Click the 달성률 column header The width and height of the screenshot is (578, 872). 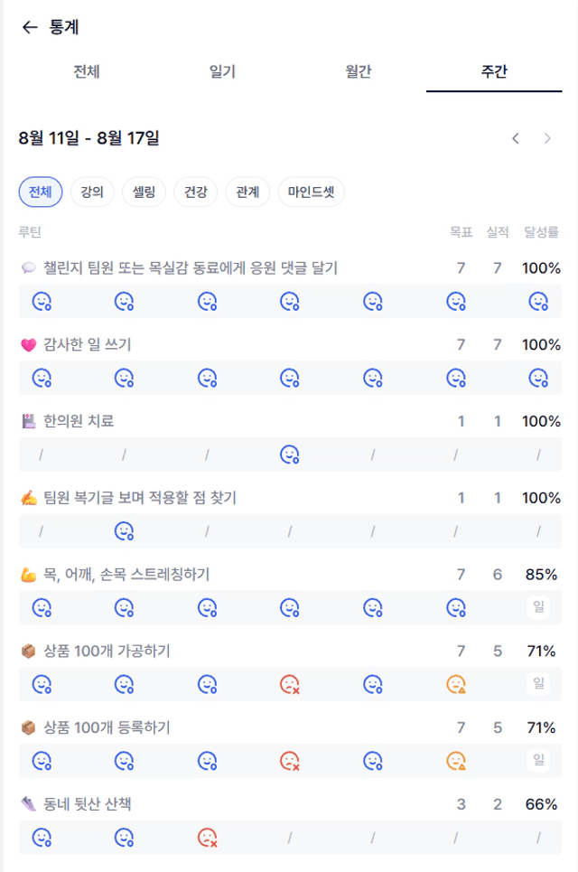(x=541, y=232)
